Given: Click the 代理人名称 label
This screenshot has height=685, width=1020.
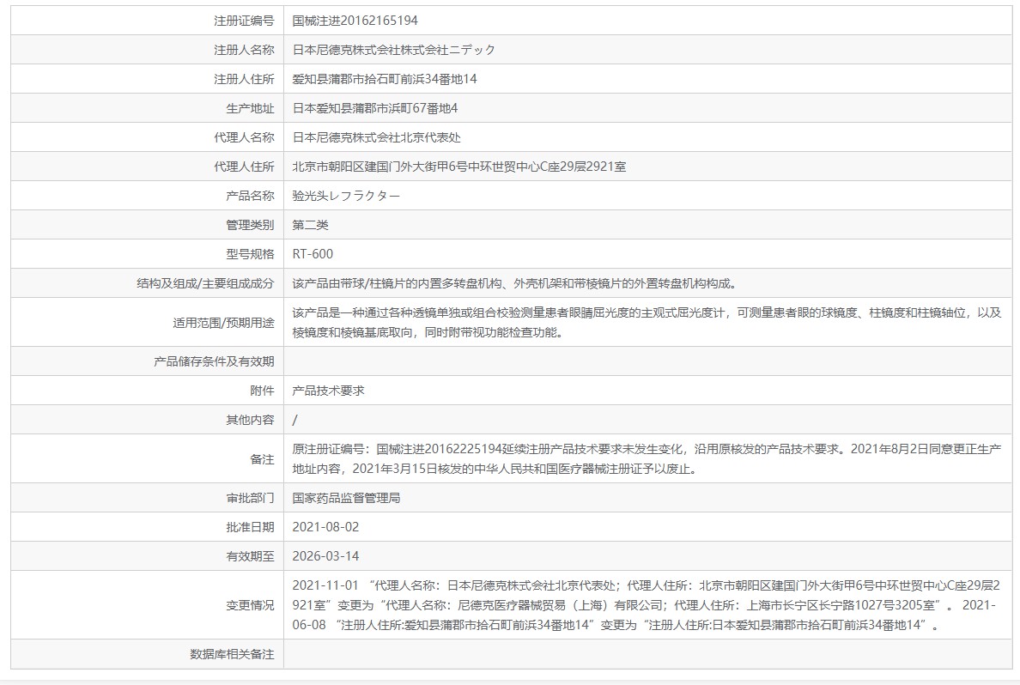Looking at the screenshot, I should (x=244, y=138).
